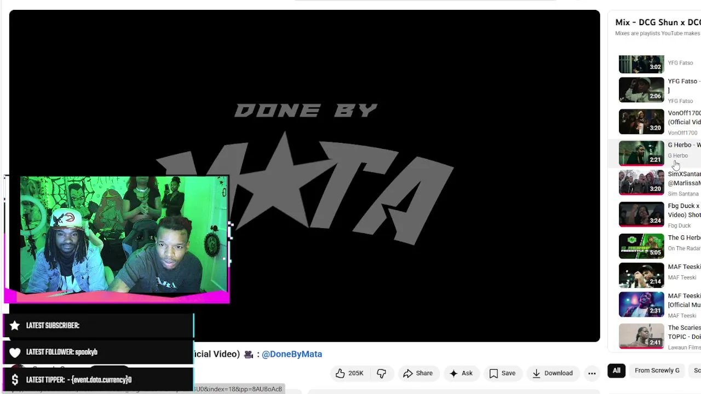Click the SimXSantana video title
Screen dimensions: 701x394
(684, 178)
